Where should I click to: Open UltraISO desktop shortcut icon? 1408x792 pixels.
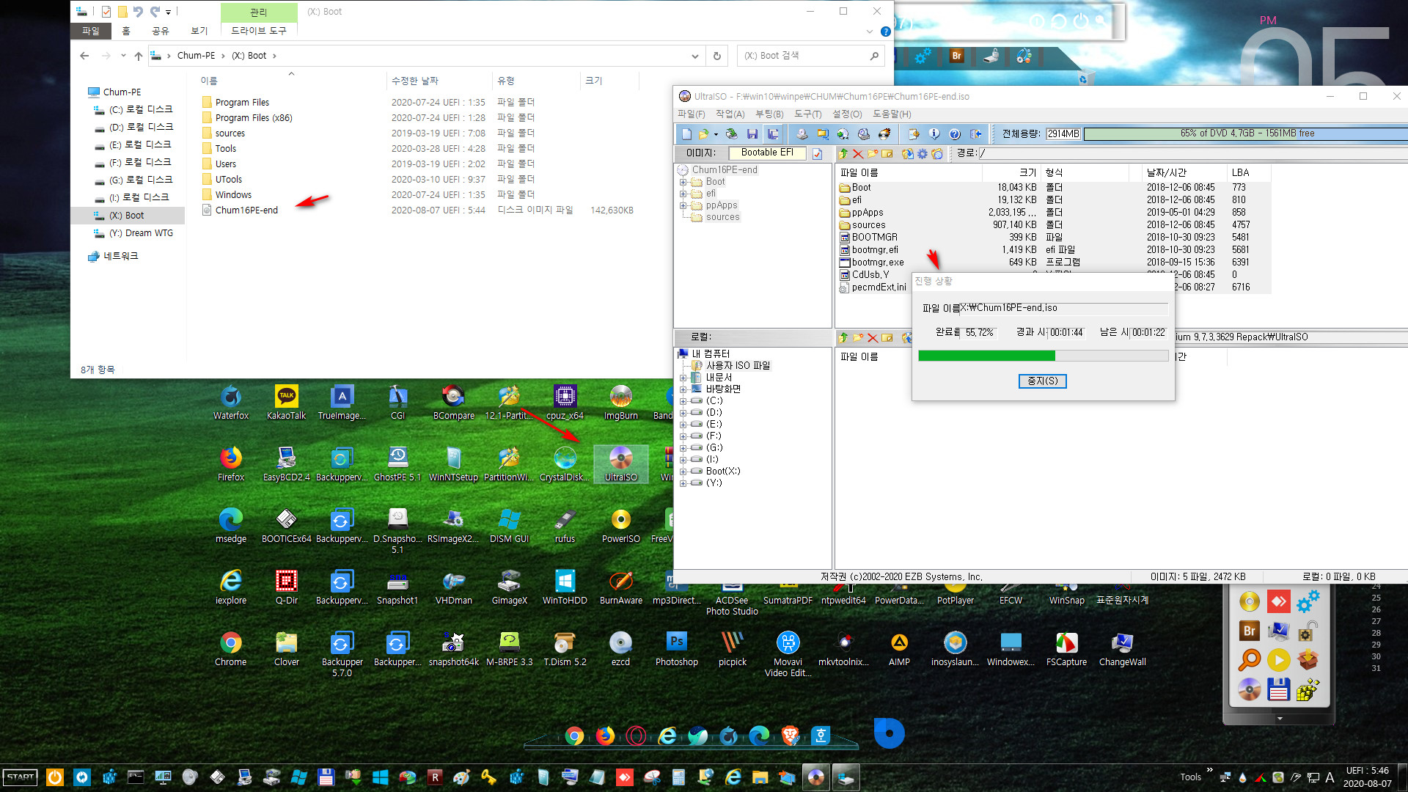[x=620, y=464]
